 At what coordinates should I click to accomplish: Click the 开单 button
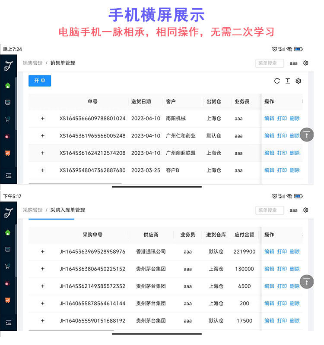40,81
